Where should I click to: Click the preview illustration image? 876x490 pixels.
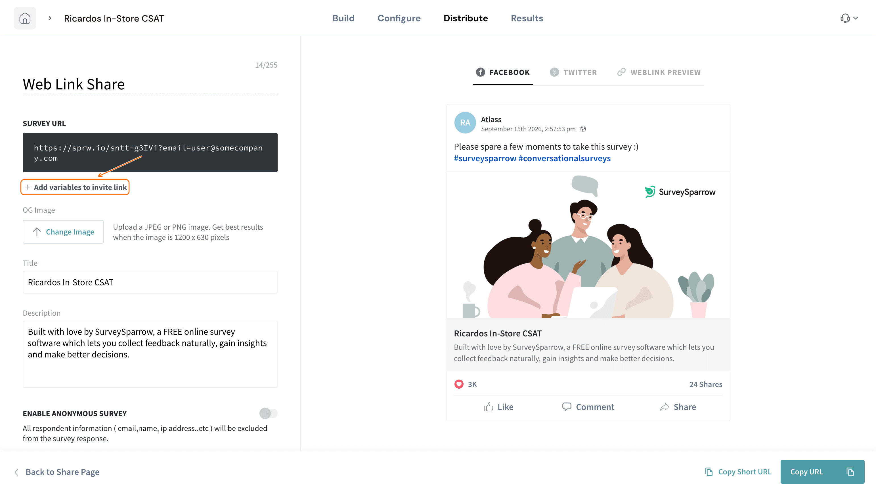pos(588,245)
